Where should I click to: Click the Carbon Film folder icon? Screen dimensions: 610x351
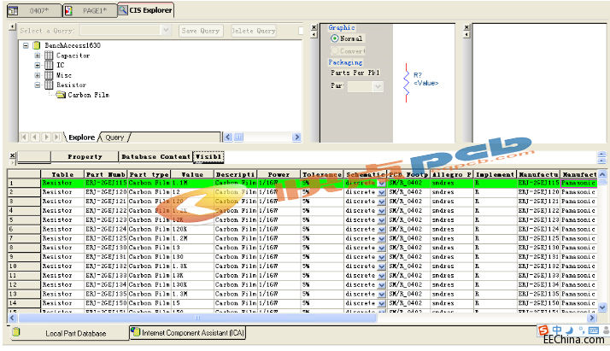pyautogui.click(x=61, y=95)
